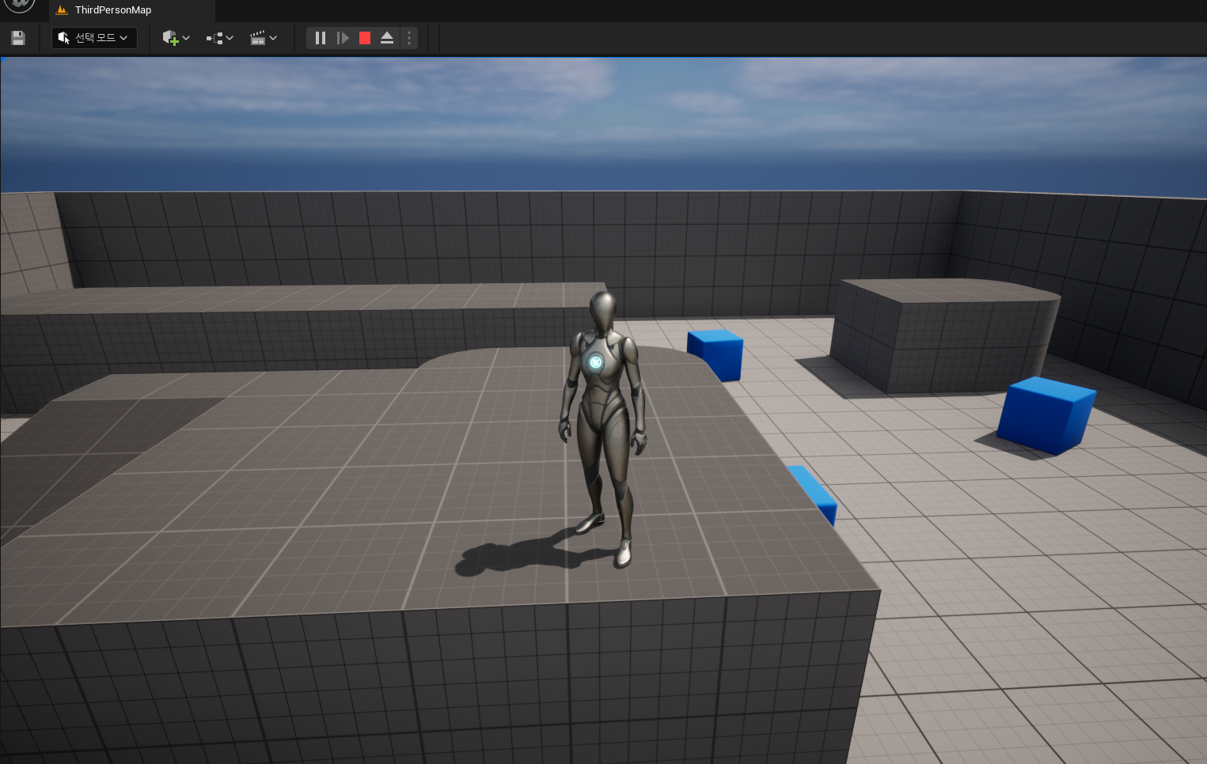Click the large tilted blue cube on the floor
Screen dimensions: 1207x764
pyautogui.click(x=1046, y=415)
